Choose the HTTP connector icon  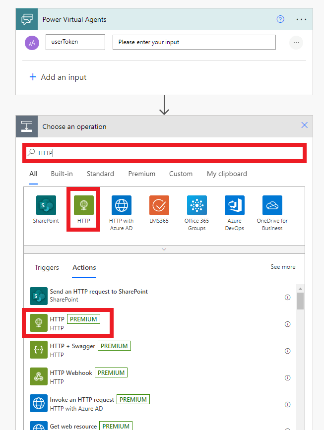(84, 205)
